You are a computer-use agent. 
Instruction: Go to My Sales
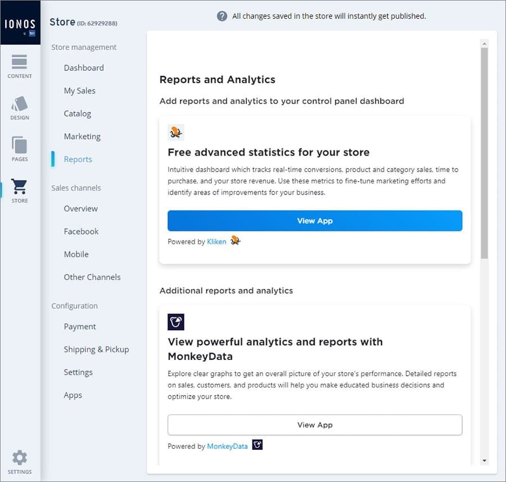[x=80, y=91]
